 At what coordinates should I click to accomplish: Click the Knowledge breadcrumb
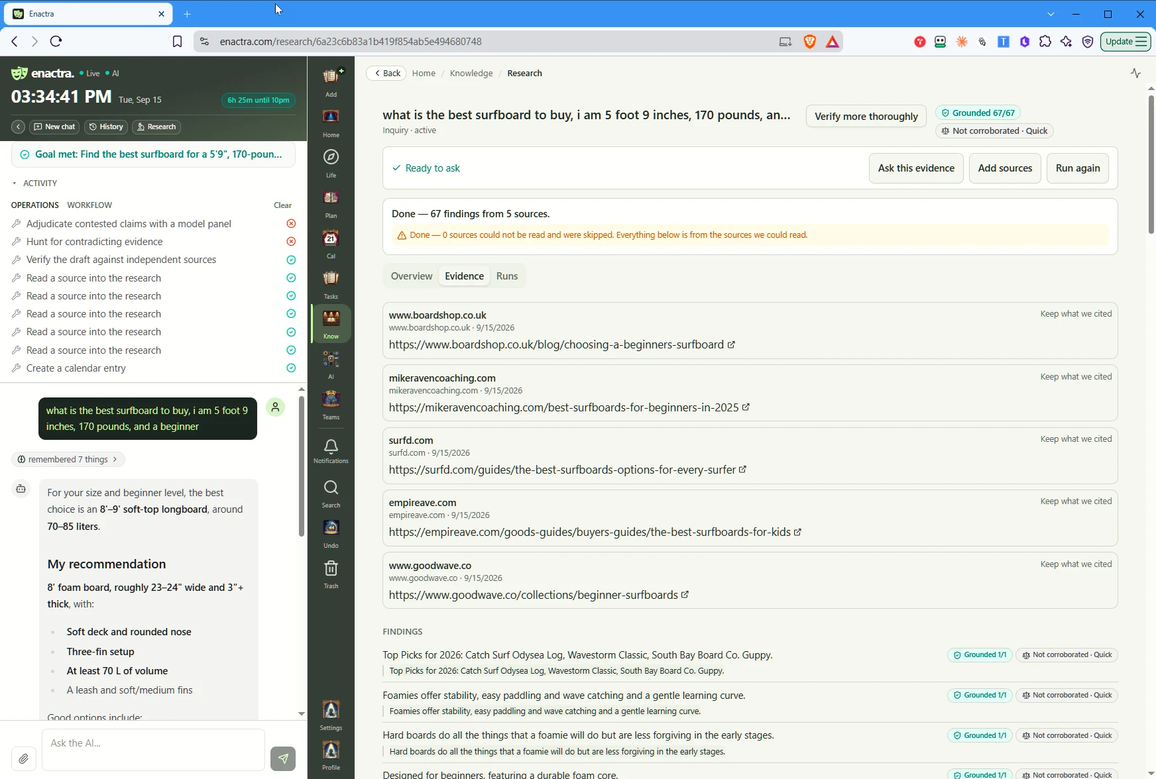point(471,73)
